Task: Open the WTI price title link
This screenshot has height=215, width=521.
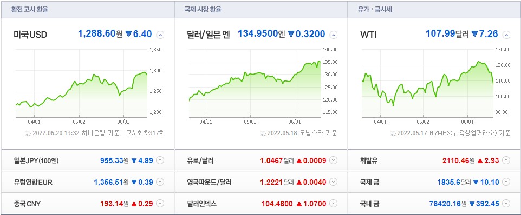Action: tap(368, 35)
